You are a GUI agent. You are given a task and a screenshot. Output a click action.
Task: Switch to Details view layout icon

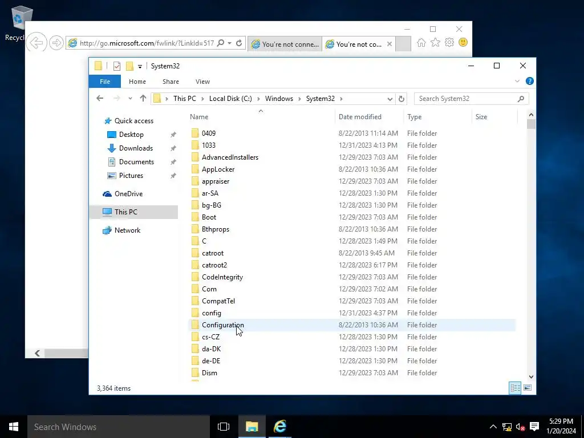point(515,388)
